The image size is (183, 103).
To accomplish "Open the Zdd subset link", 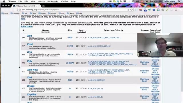I will point(29,36).
